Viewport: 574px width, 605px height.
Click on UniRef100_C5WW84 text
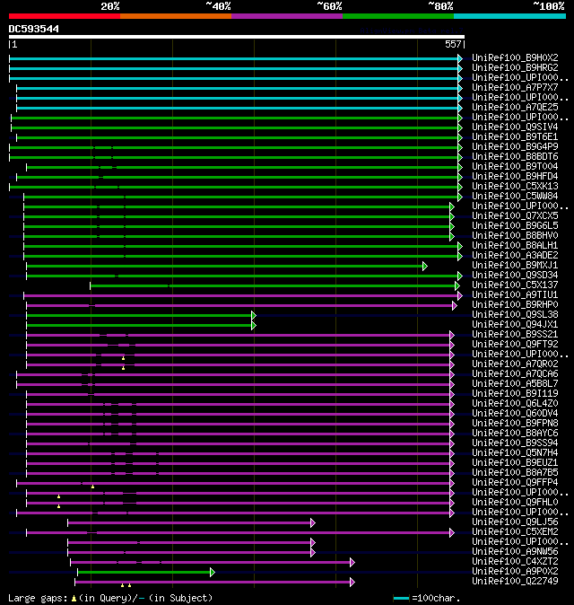click(x=515, y=197)
